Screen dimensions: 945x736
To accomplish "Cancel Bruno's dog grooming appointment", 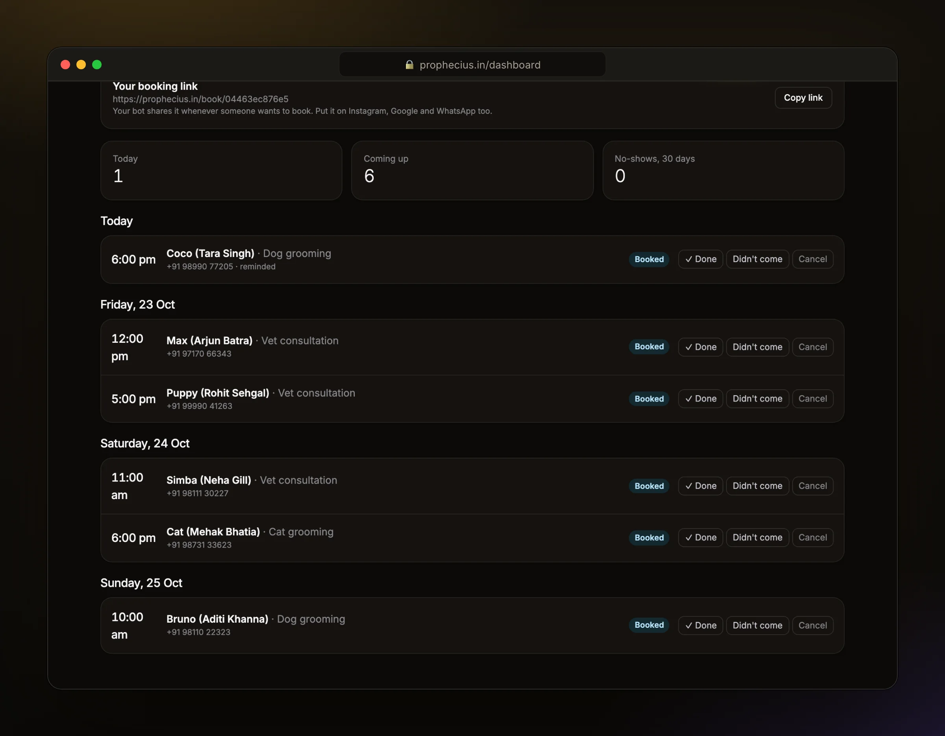I will point(812,625).
